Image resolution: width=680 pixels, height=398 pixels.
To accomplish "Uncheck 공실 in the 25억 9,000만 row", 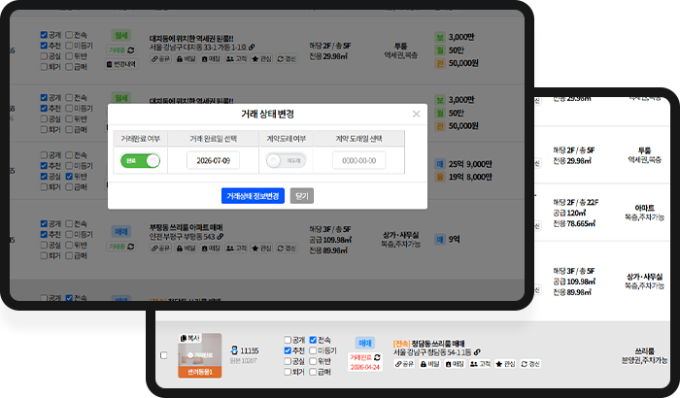I will [x=44, y=177].
